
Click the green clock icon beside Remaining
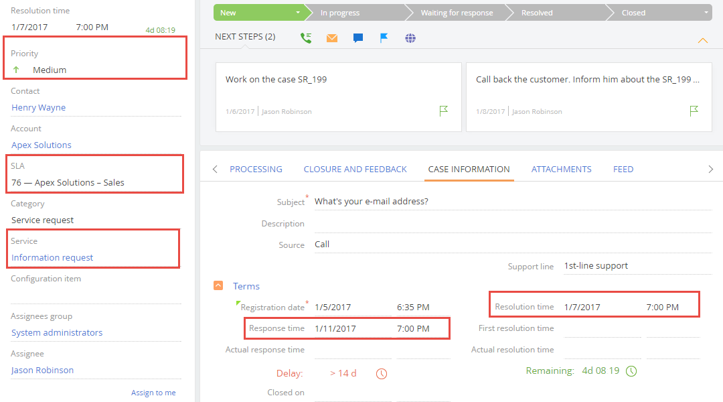click(630, 370)
